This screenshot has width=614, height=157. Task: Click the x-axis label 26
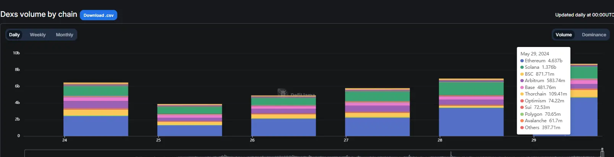252,140
